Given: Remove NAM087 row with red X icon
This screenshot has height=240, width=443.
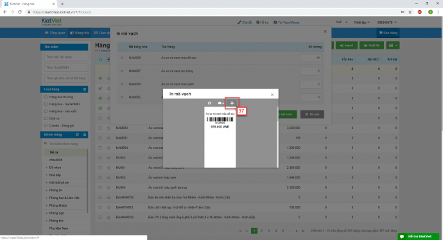Looking at the screenshot, I should [122, 71].
